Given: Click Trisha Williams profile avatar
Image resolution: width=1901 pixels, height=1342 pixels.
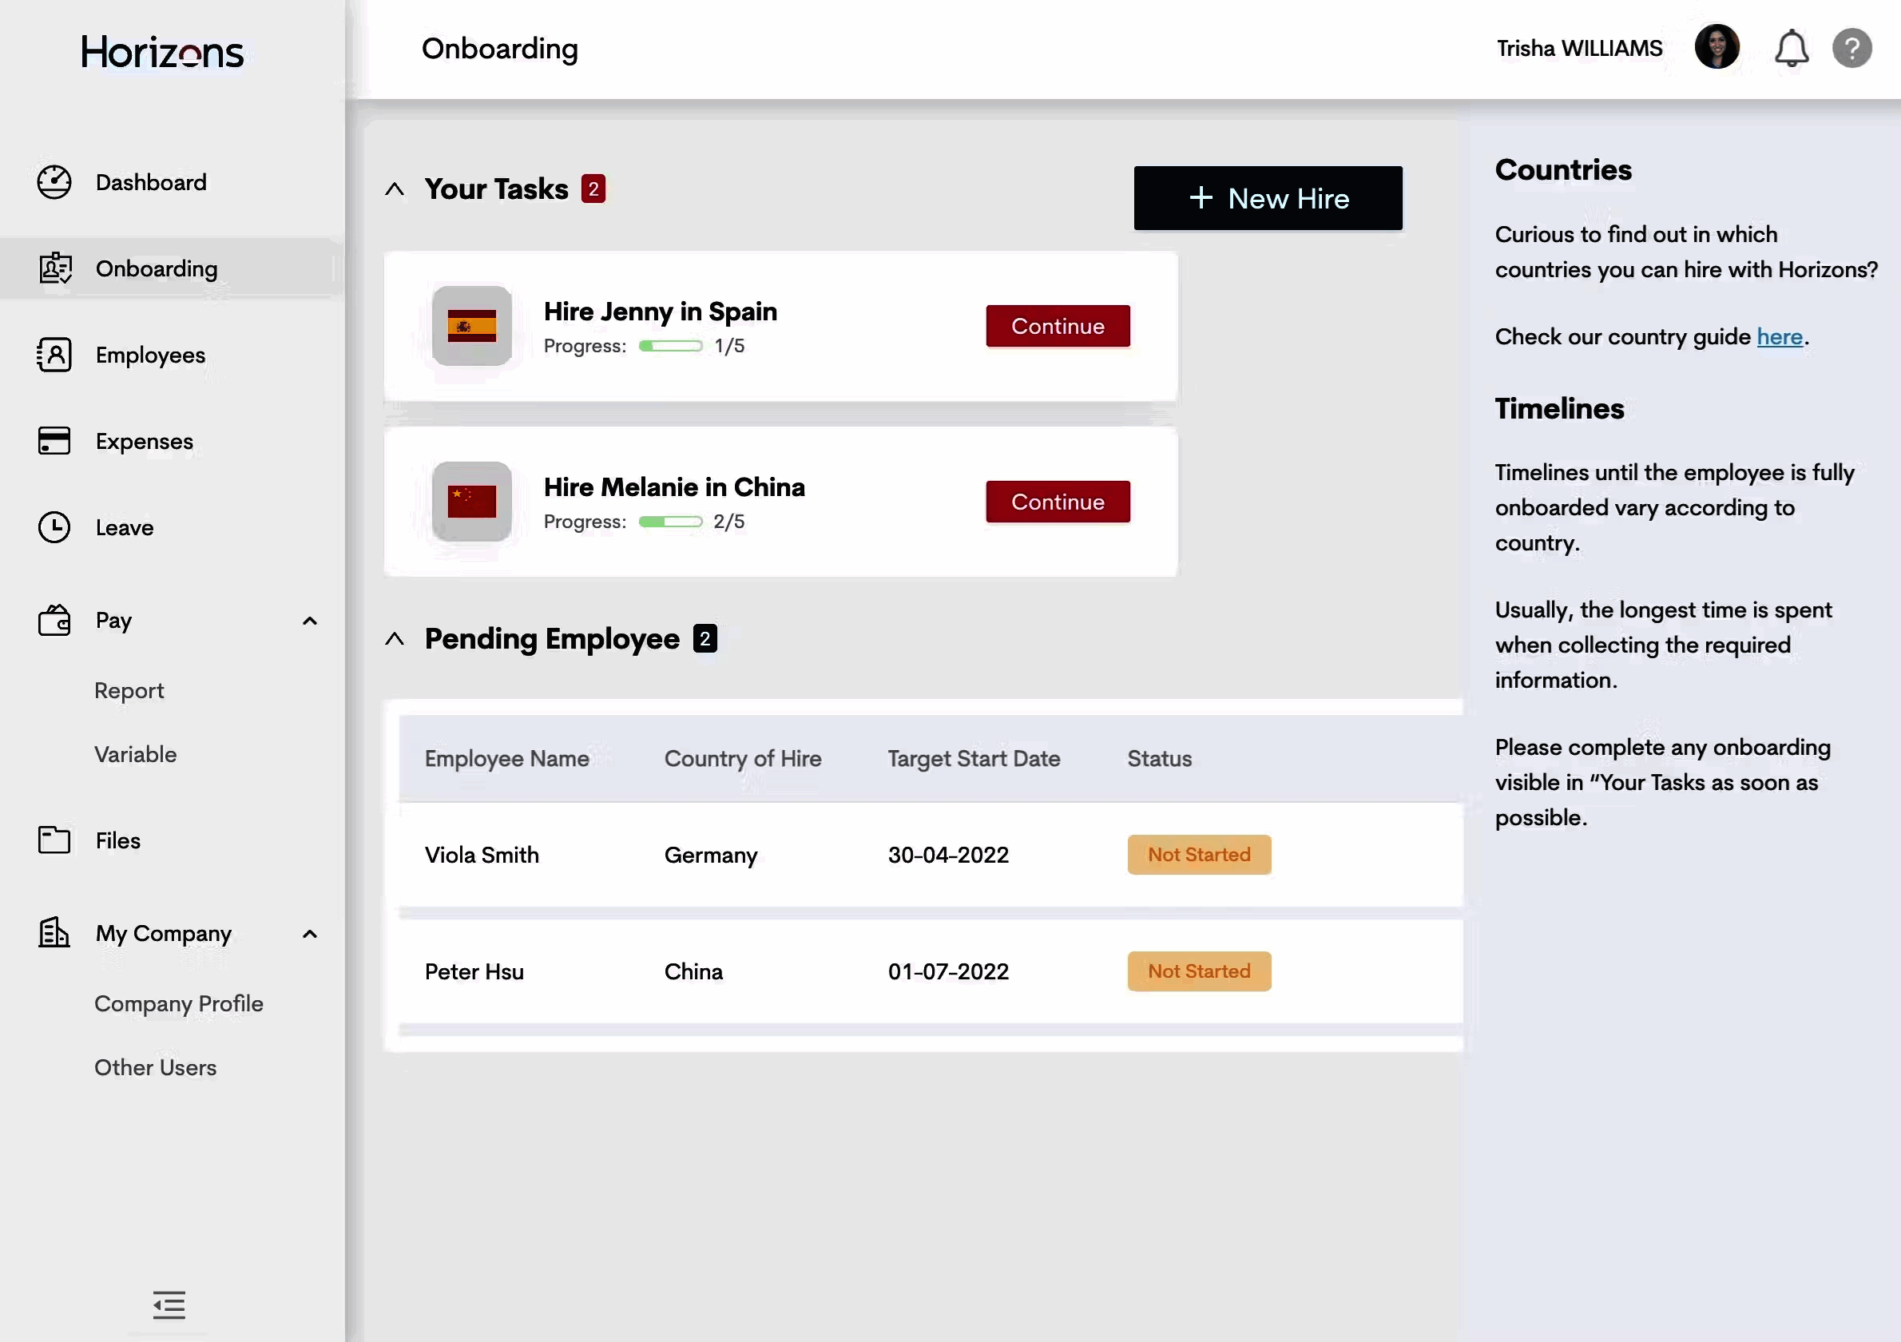Looking at the screenshot, I should tap(1716, 47).
